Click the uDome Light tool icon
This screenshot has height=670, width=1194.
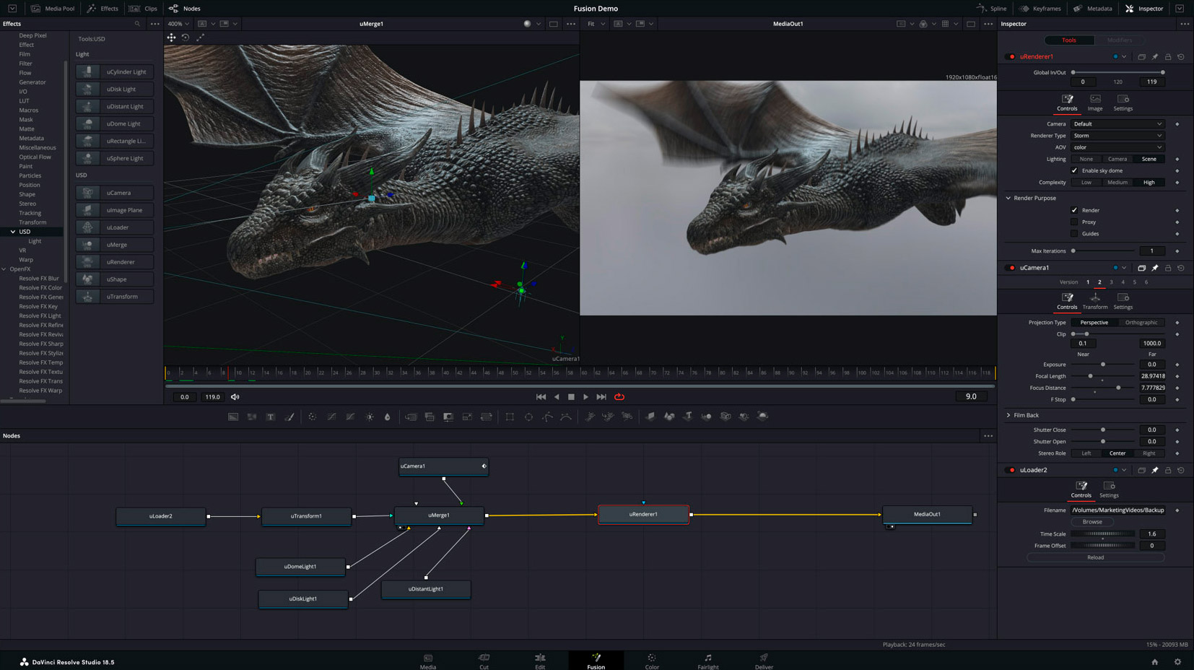point(88,123)
